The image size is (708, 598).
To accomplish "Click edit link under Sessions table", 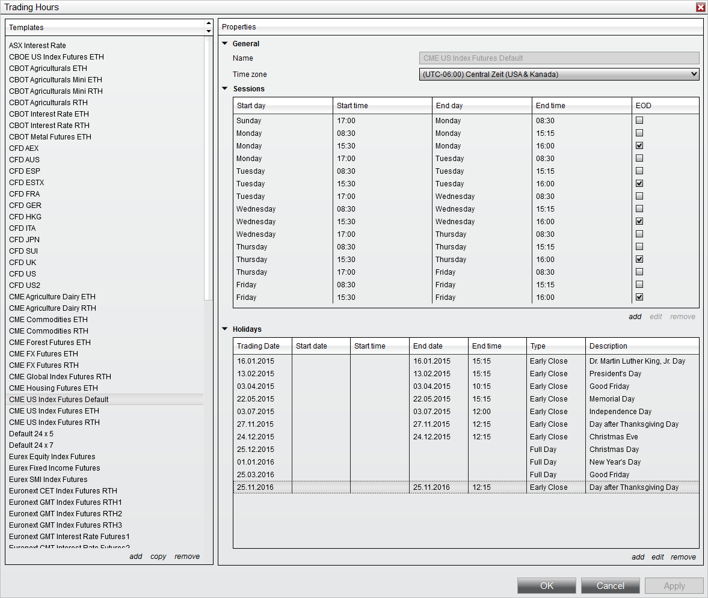I will 656,317.
